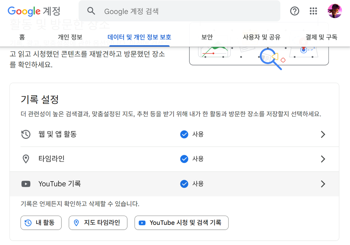Viewport: 350px width, 245px height.
Task: Expand YouTube 기록 row with its chevron
Action: click(x=323, y=184)
